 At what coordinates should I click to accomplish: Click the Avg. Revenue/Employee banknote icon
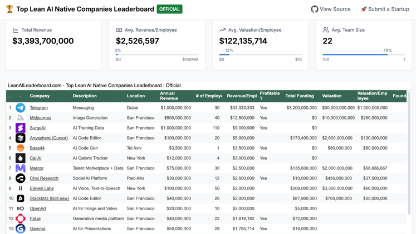(x=119, y=30)
